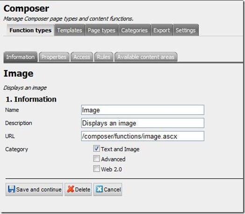The image size is (245, 214).
Task: Focus the Description input field
Action: pos(143,123)
